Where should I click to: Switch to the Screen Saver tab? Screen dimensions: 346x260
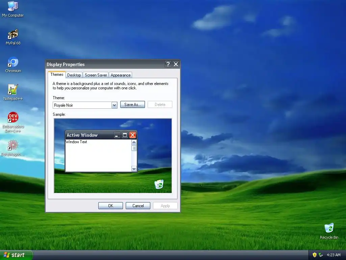pyautogui.click(x=96, y=75)
